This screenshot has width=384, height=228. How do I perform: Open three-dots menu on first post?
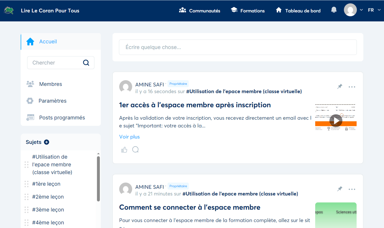(352, 87)
